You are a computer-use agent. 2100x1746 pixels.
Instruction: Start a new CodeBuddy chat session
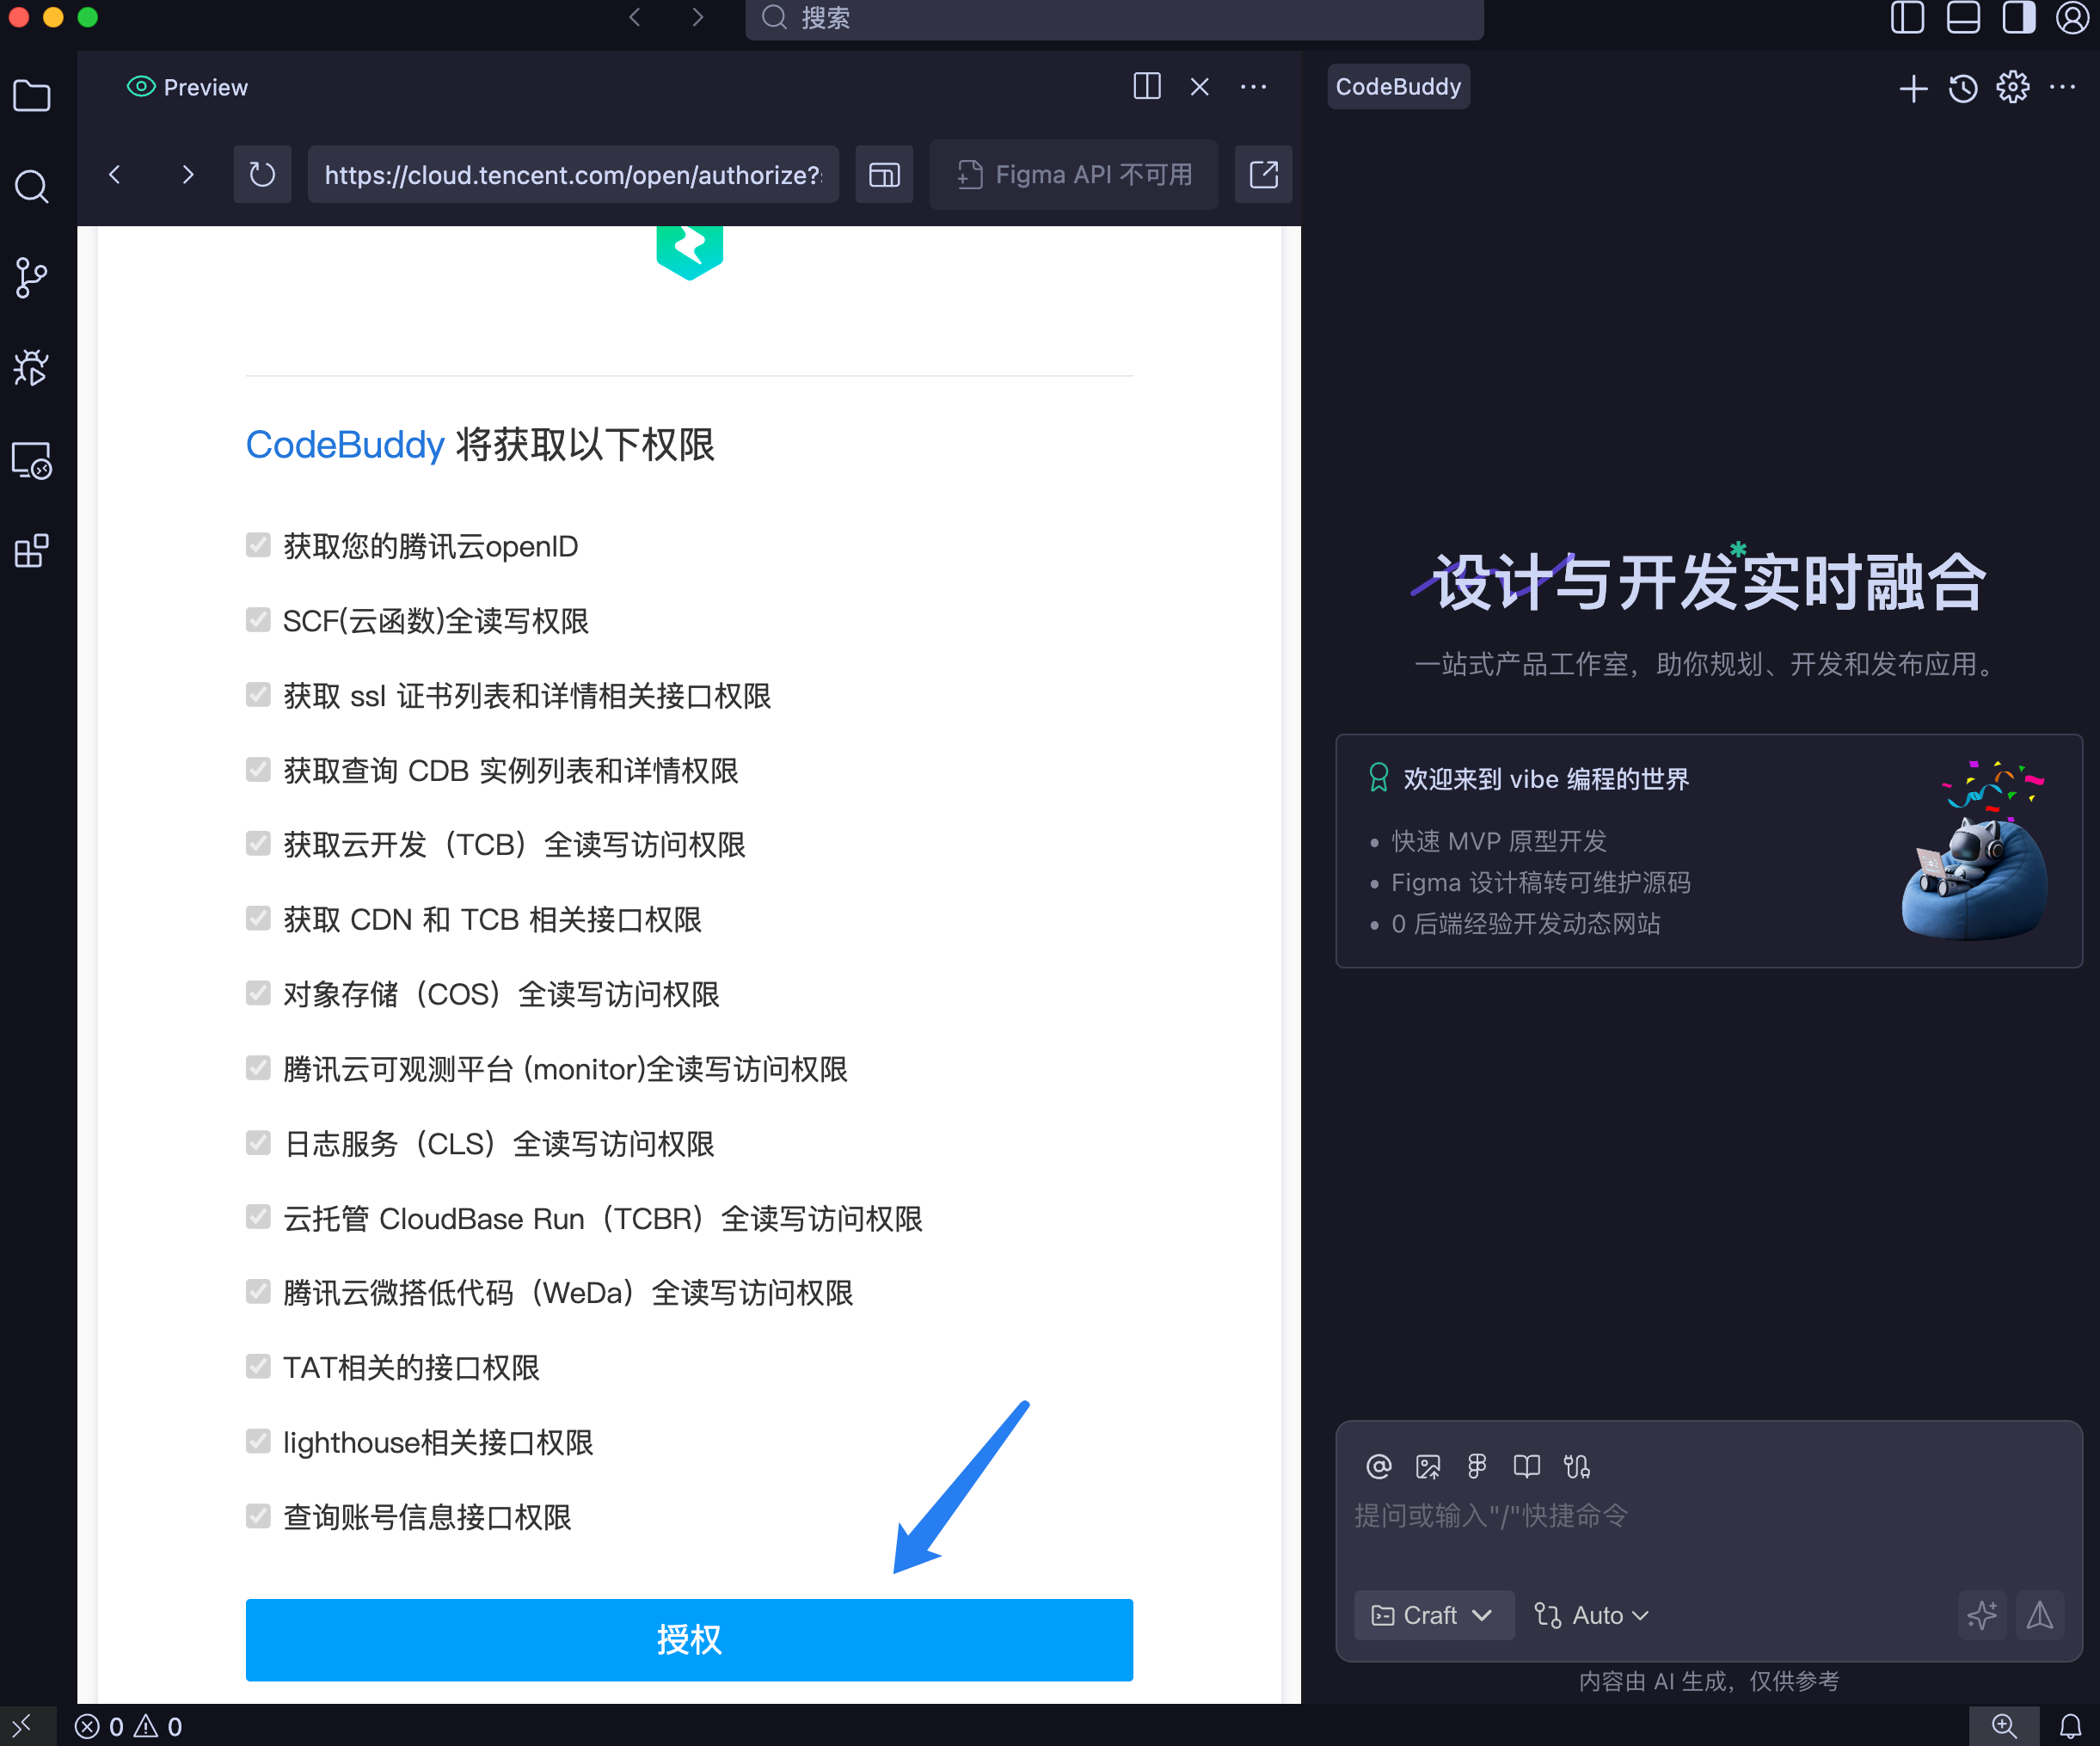pyautogui.click(x=1913, y=89)
